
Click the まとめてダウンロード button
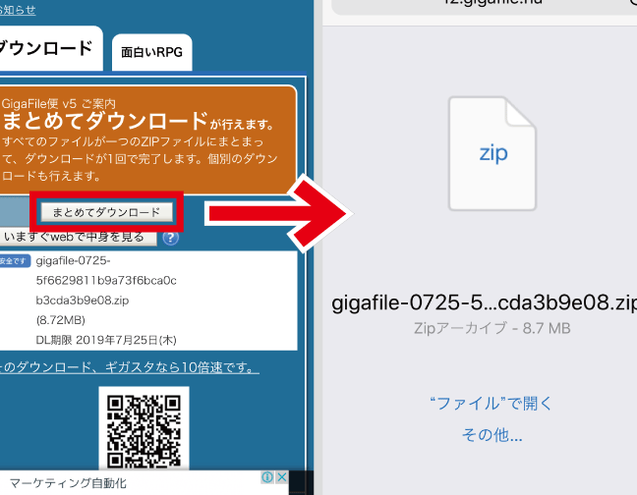[107, 212]
